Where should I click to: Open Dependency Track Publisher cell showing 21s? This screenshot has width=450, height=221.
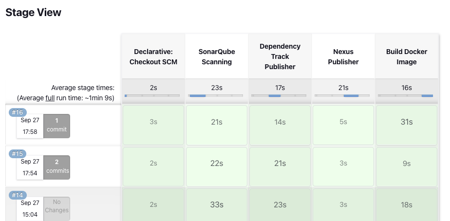pyautogui.click(x=280, y=167)
